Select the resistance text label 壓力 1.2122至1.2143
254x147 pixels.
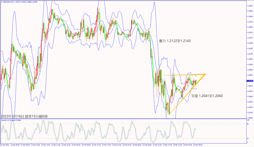coord(174,41)
